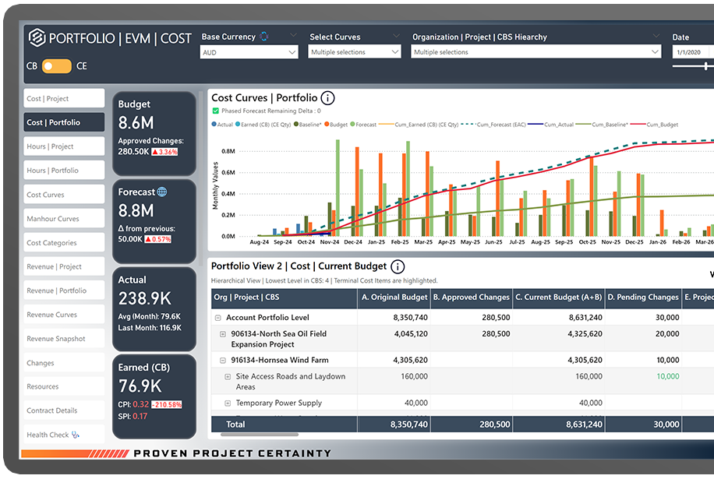Image resolution: width=714 pixels, height=479 pixels.
Task: Click the company logo in header
Action: [x=37, y=37]
